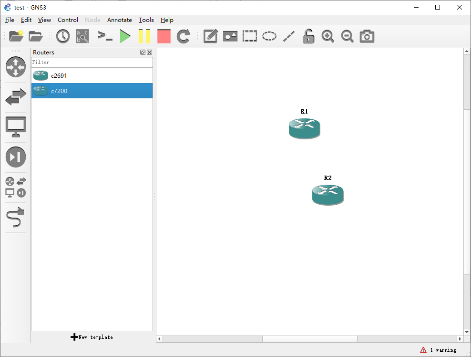This screenshot has height=357, width=471.
Task: Select router R2 on the canvas
Action: coord(328,195)
